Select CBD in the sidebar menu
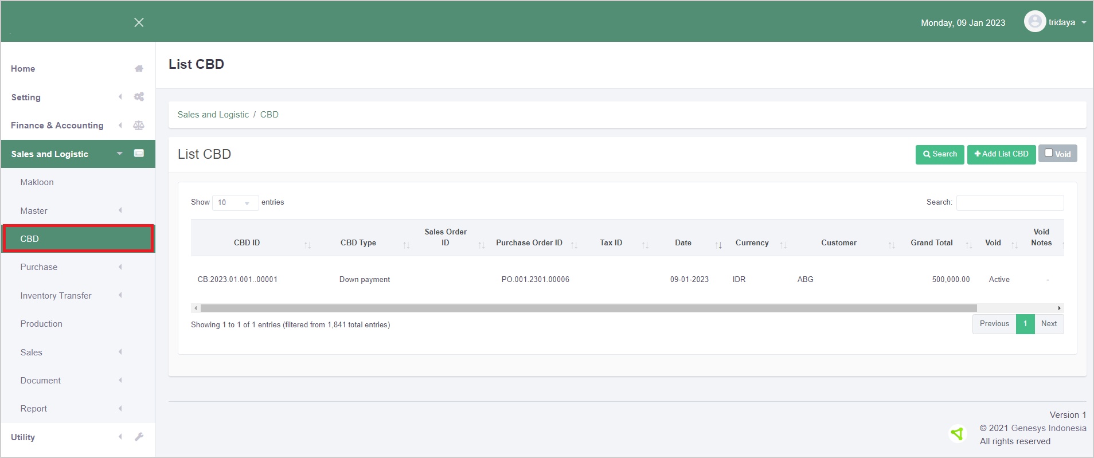The height and width of the screenshot is (458, 1094). (78, 239)
